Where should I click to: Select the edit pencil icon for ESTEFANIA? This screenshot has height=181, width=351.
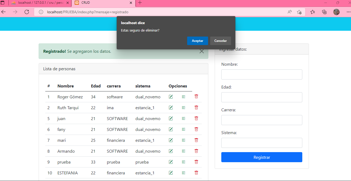171,173
